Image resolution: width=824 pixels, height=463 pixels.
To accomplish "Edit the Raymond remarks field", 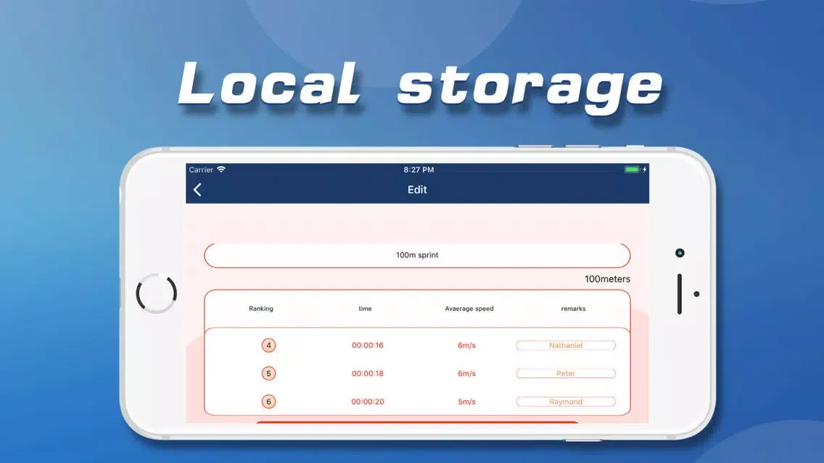I will [566, 401].
